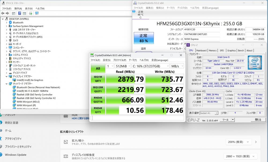
Task: Select WAN Miniport (IKEv2) entry
Action: pos(28,102)
